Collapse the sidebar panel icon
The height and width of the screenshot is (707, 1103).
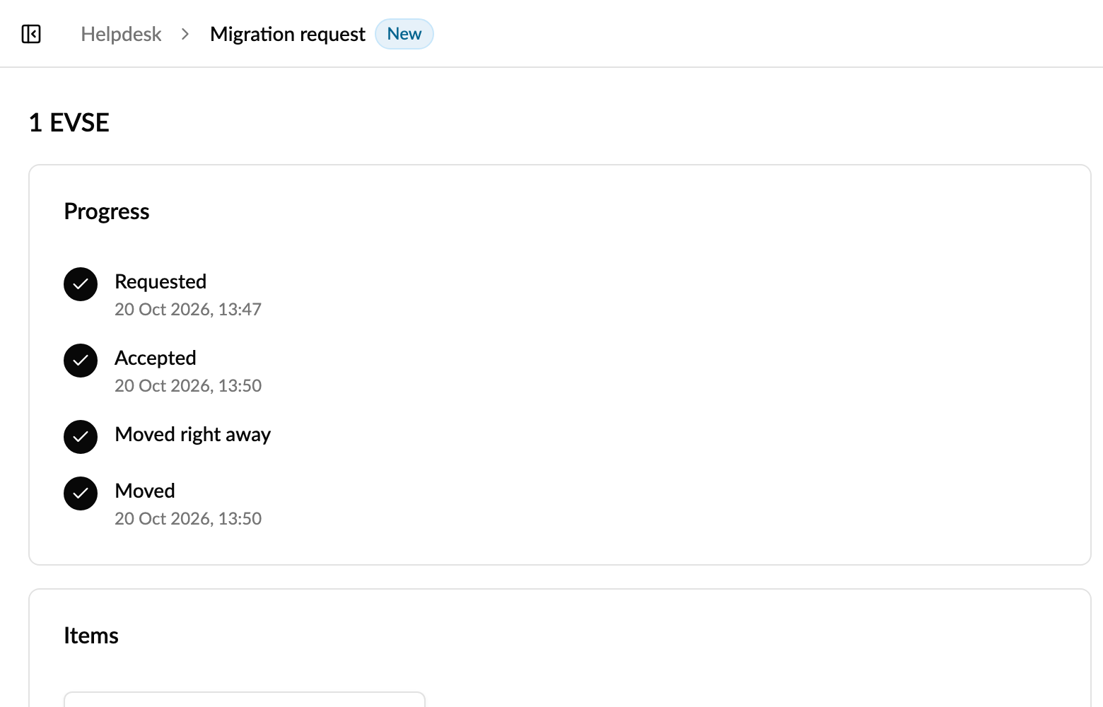coord(31,34)
